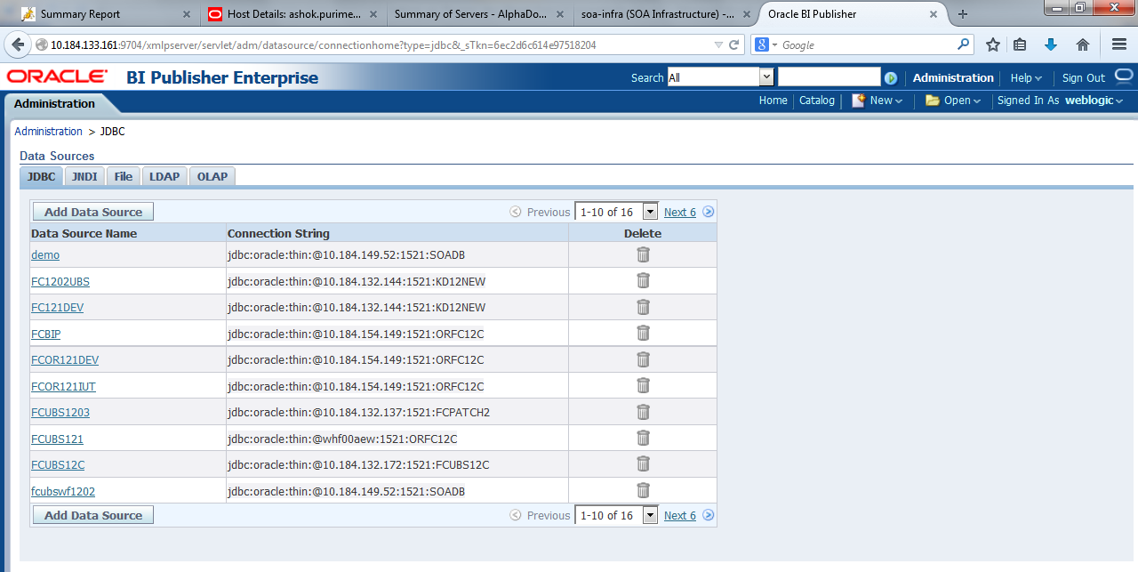Click trash icon for FC121DEV row
Viewport: 1138px width, 572px height.
[x=643, y=307]
